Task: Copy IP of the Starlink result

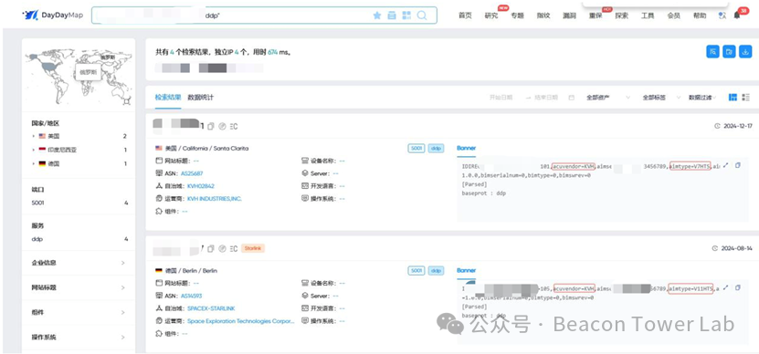Action: 211,248
